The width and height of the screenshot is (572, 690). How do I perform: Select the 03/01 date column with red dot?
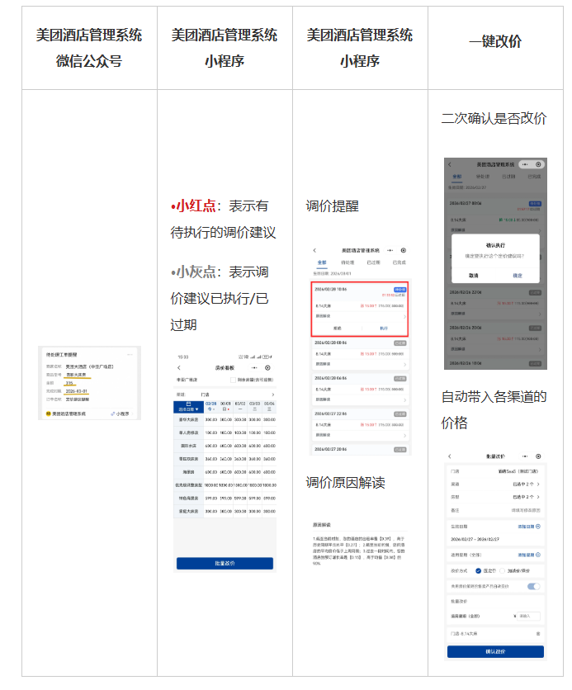click(225, 407)
